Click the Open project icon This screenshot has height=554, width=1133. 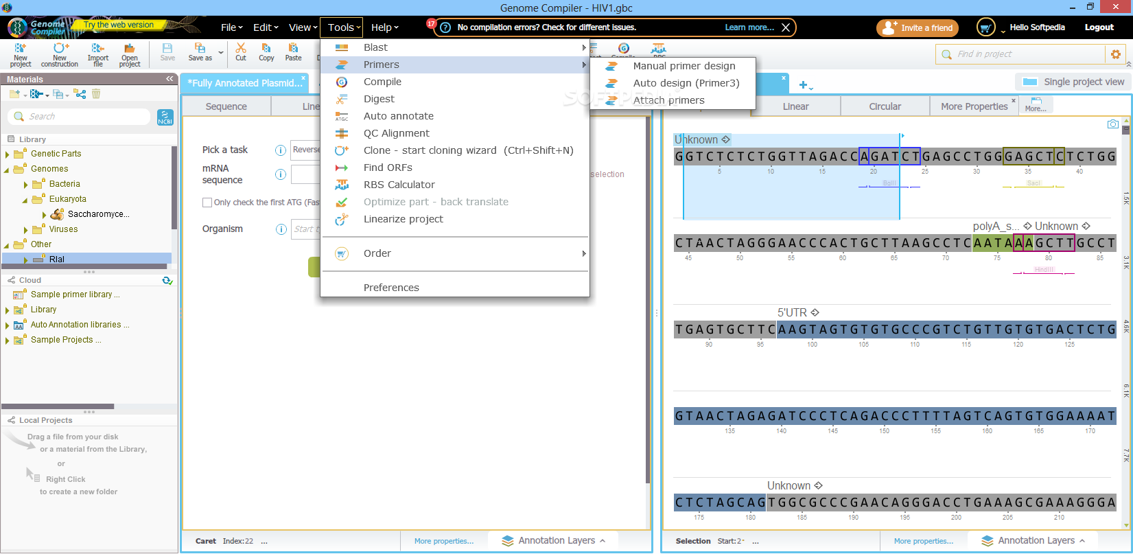(x=129, y=54)
